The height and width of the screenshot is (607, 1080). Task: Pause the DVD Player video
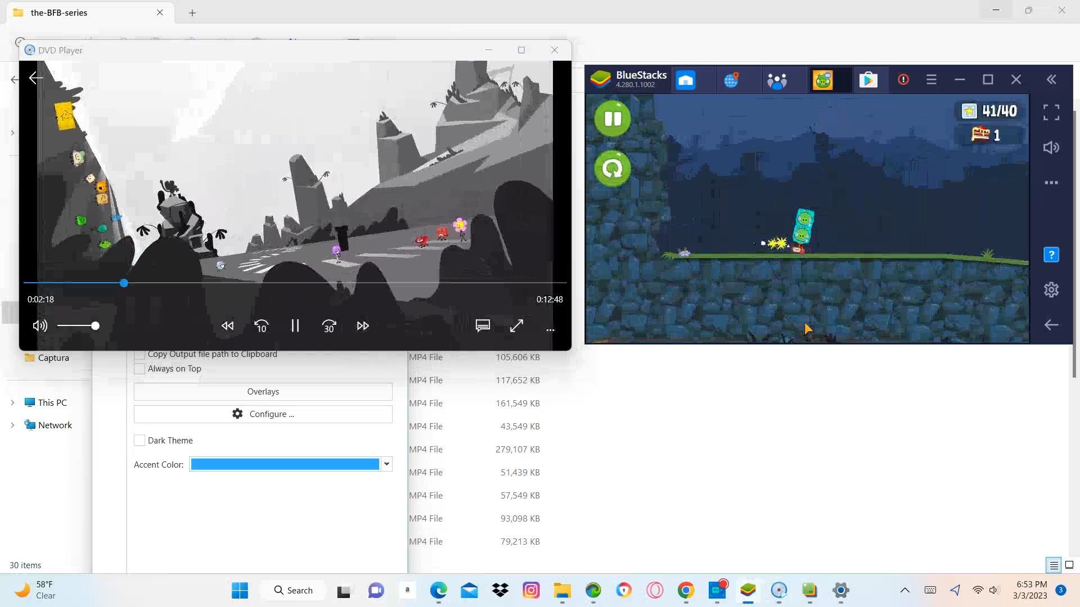click(295, 326)
